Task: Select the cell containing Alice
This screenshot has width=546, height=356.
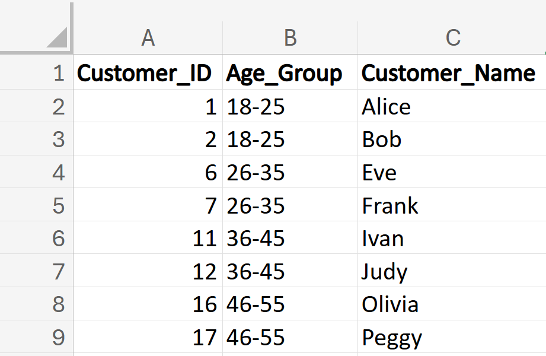Action: click(x=387, y=107)
